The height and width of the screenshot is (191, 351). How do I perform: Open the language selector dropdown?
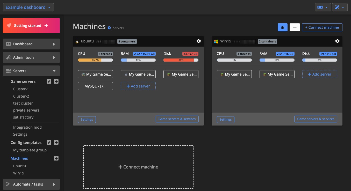pyautogui.click(x=323, y=8)
